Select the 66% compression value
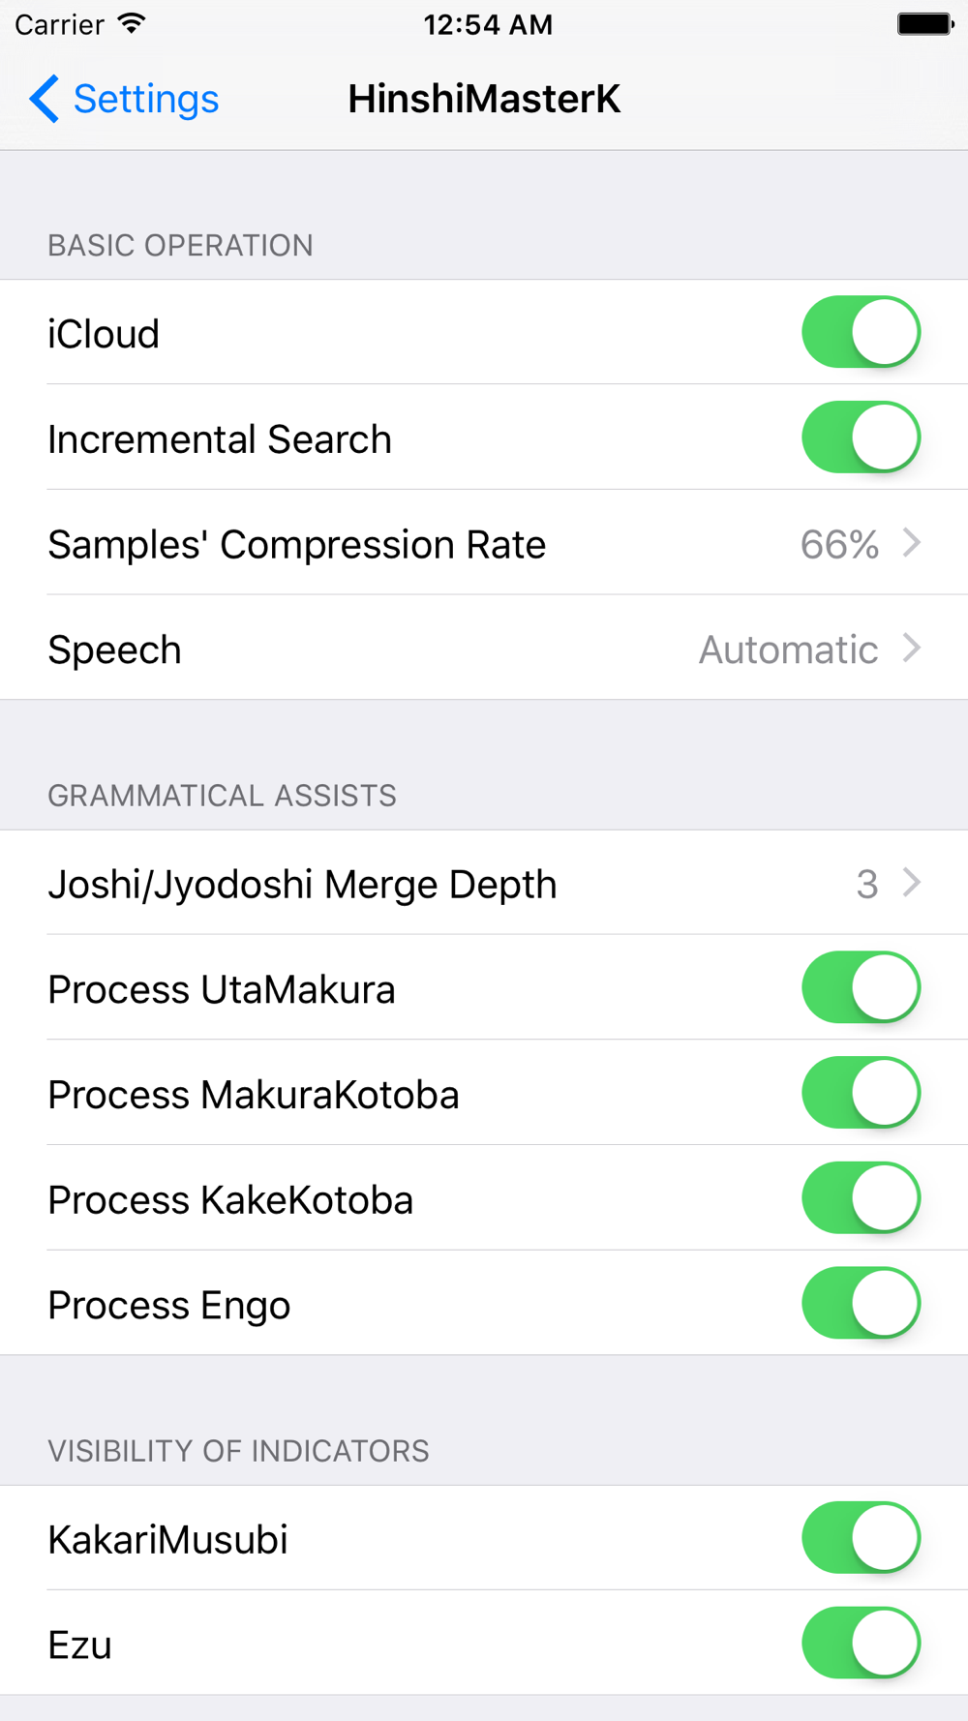The image size is (968, 1721). point(839,545)
